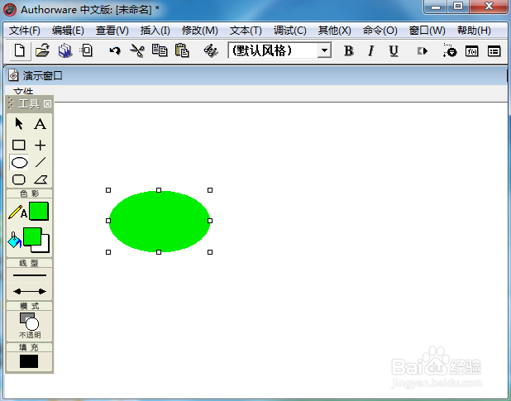Choose the arrow line style
Screen dimensions: 511x401
pos(30,291)
